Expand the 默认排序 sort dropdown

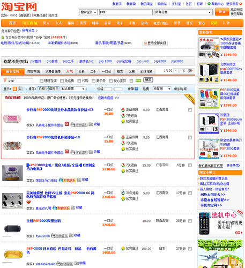[73, 88]
